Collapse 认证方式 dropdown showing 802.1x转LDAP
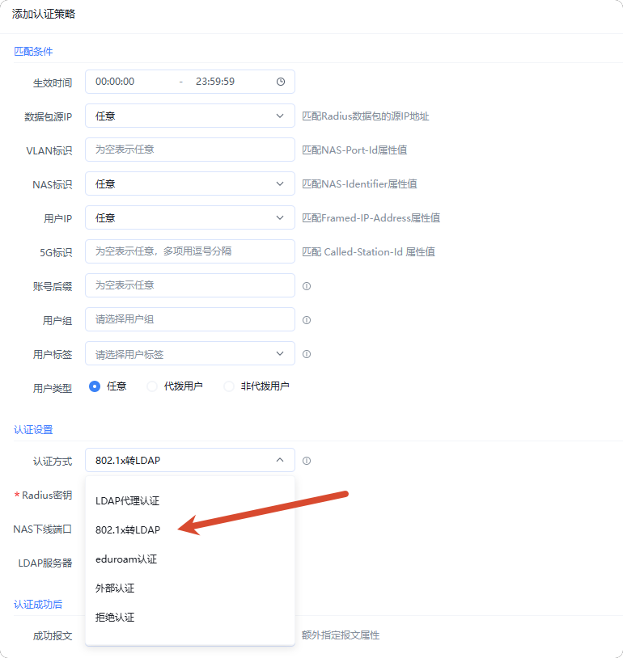 click(x=190, y=460)
